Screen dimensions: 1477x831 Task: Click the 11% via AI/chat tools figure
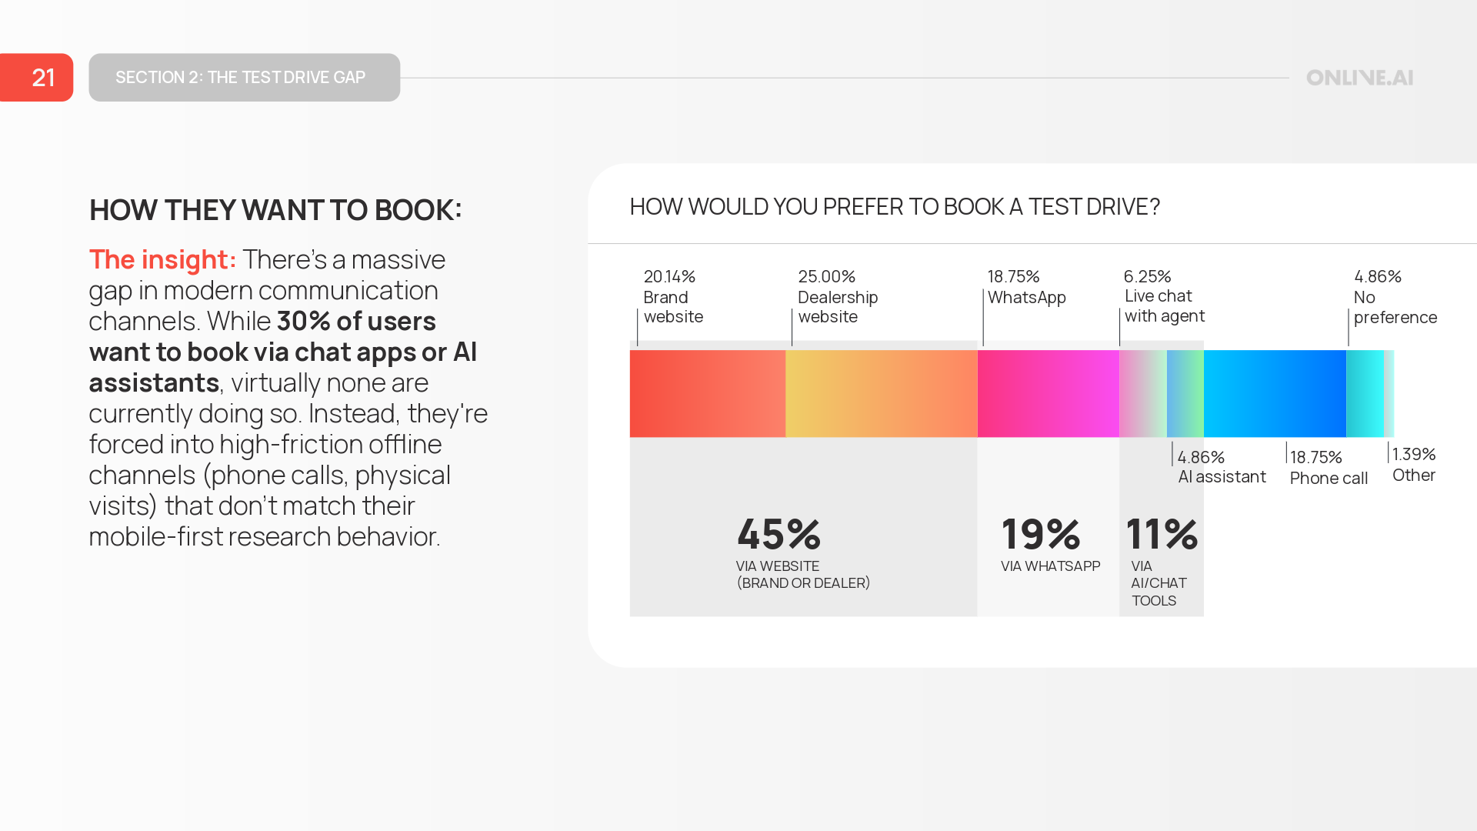[x=1162, y=534]
